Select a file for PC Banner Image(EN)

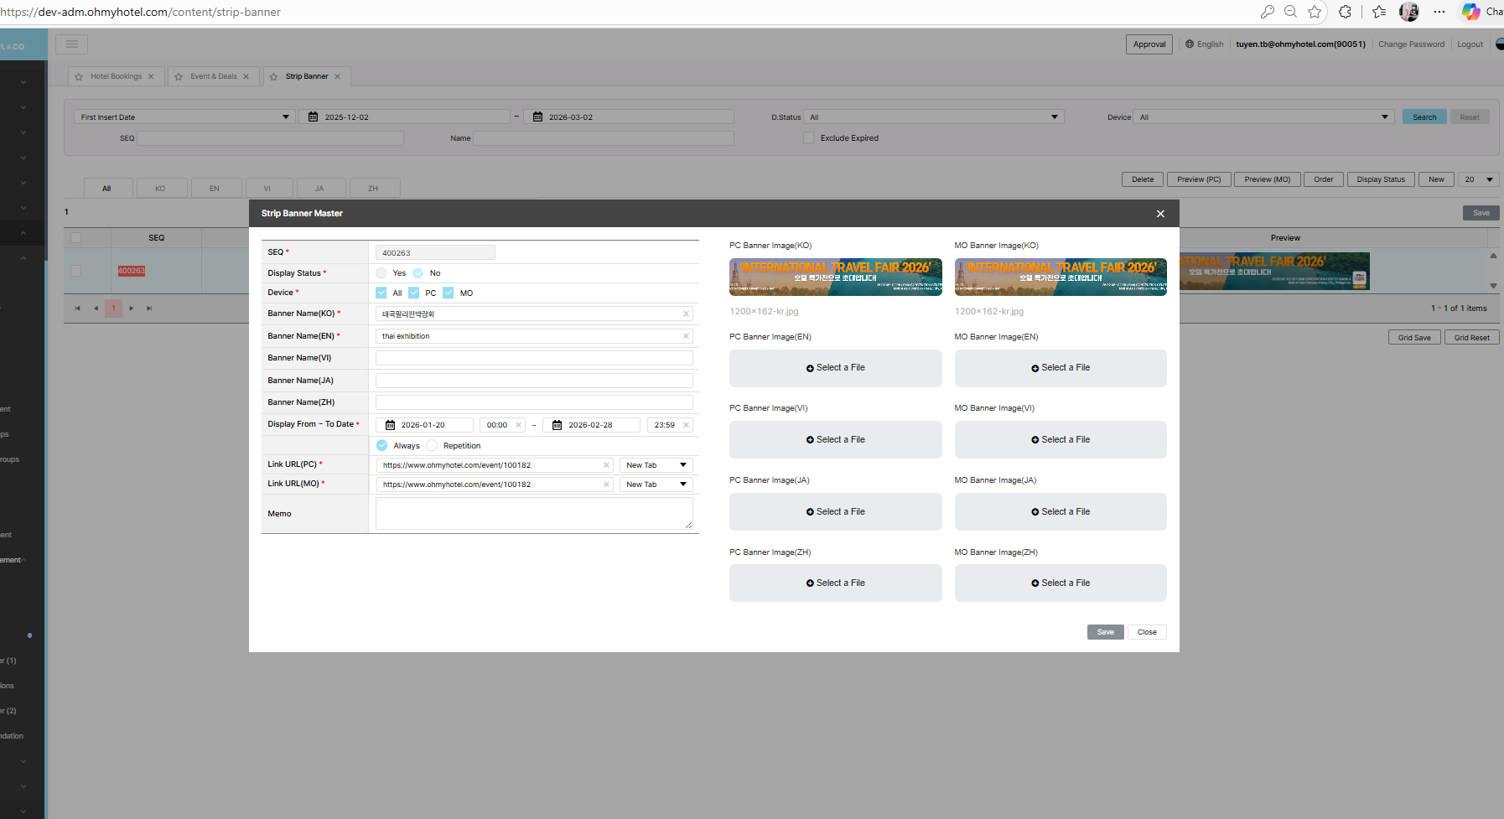tap(836, 368)
